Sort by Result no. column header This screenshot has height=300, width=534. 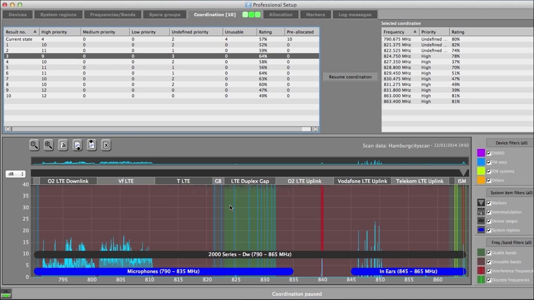pyautogui.click(x=22, y=32)
